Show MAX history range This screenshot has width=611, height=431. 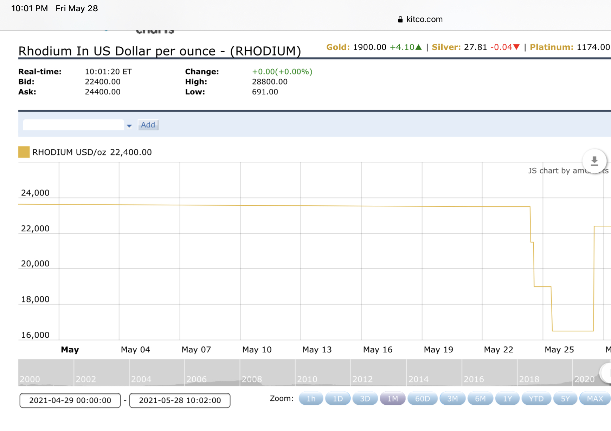[594, 399]
